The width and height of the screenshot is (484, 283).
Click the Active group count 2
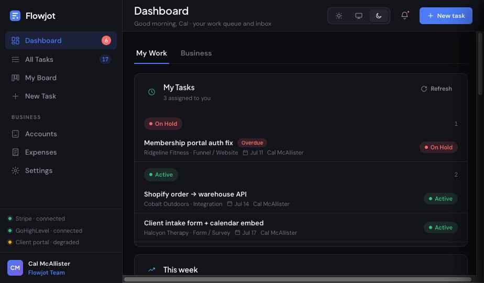[456, 175]
